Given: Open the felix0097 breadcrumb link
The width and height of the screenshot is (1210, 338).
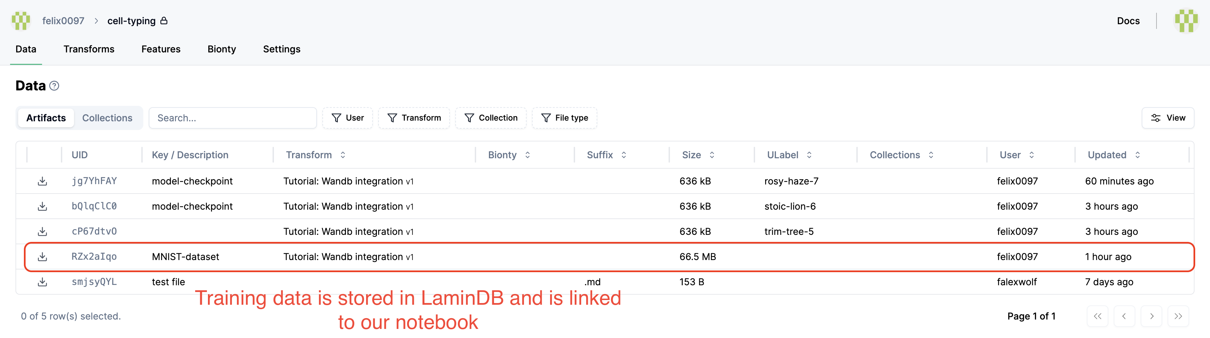Looking at the screenshot, I should click(63, 21).
